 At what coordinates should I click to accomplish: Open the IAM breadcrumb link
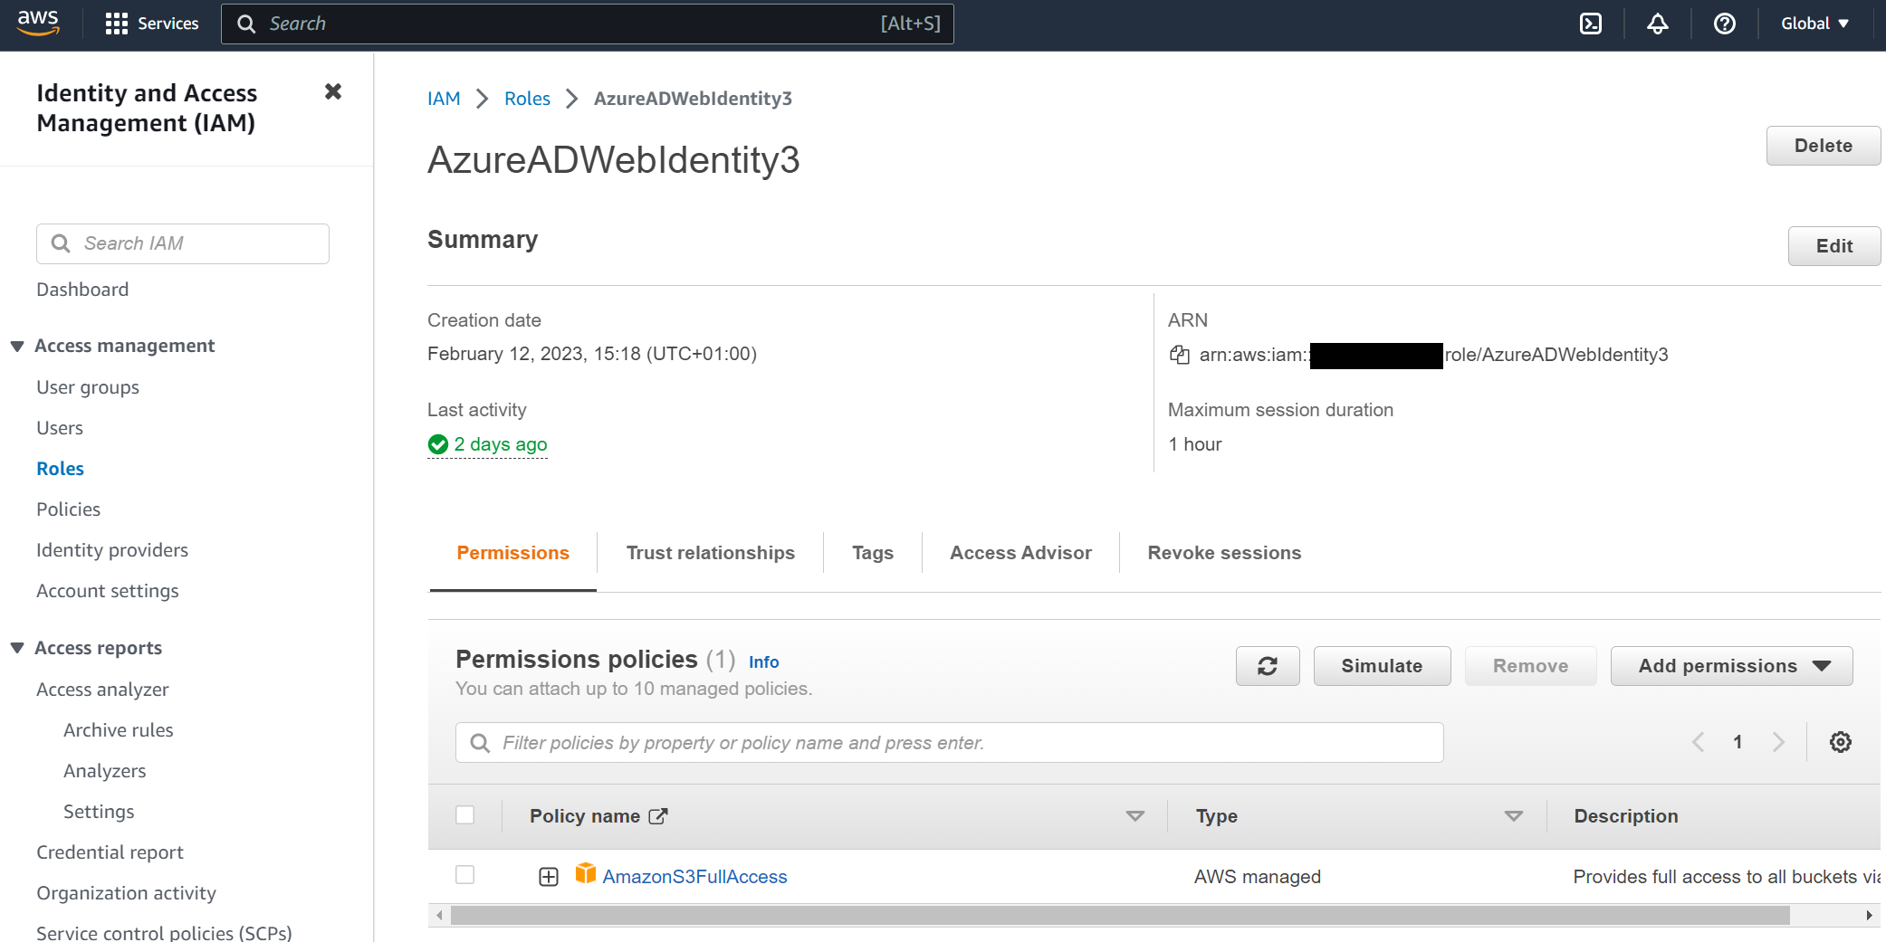coord(444,99)
